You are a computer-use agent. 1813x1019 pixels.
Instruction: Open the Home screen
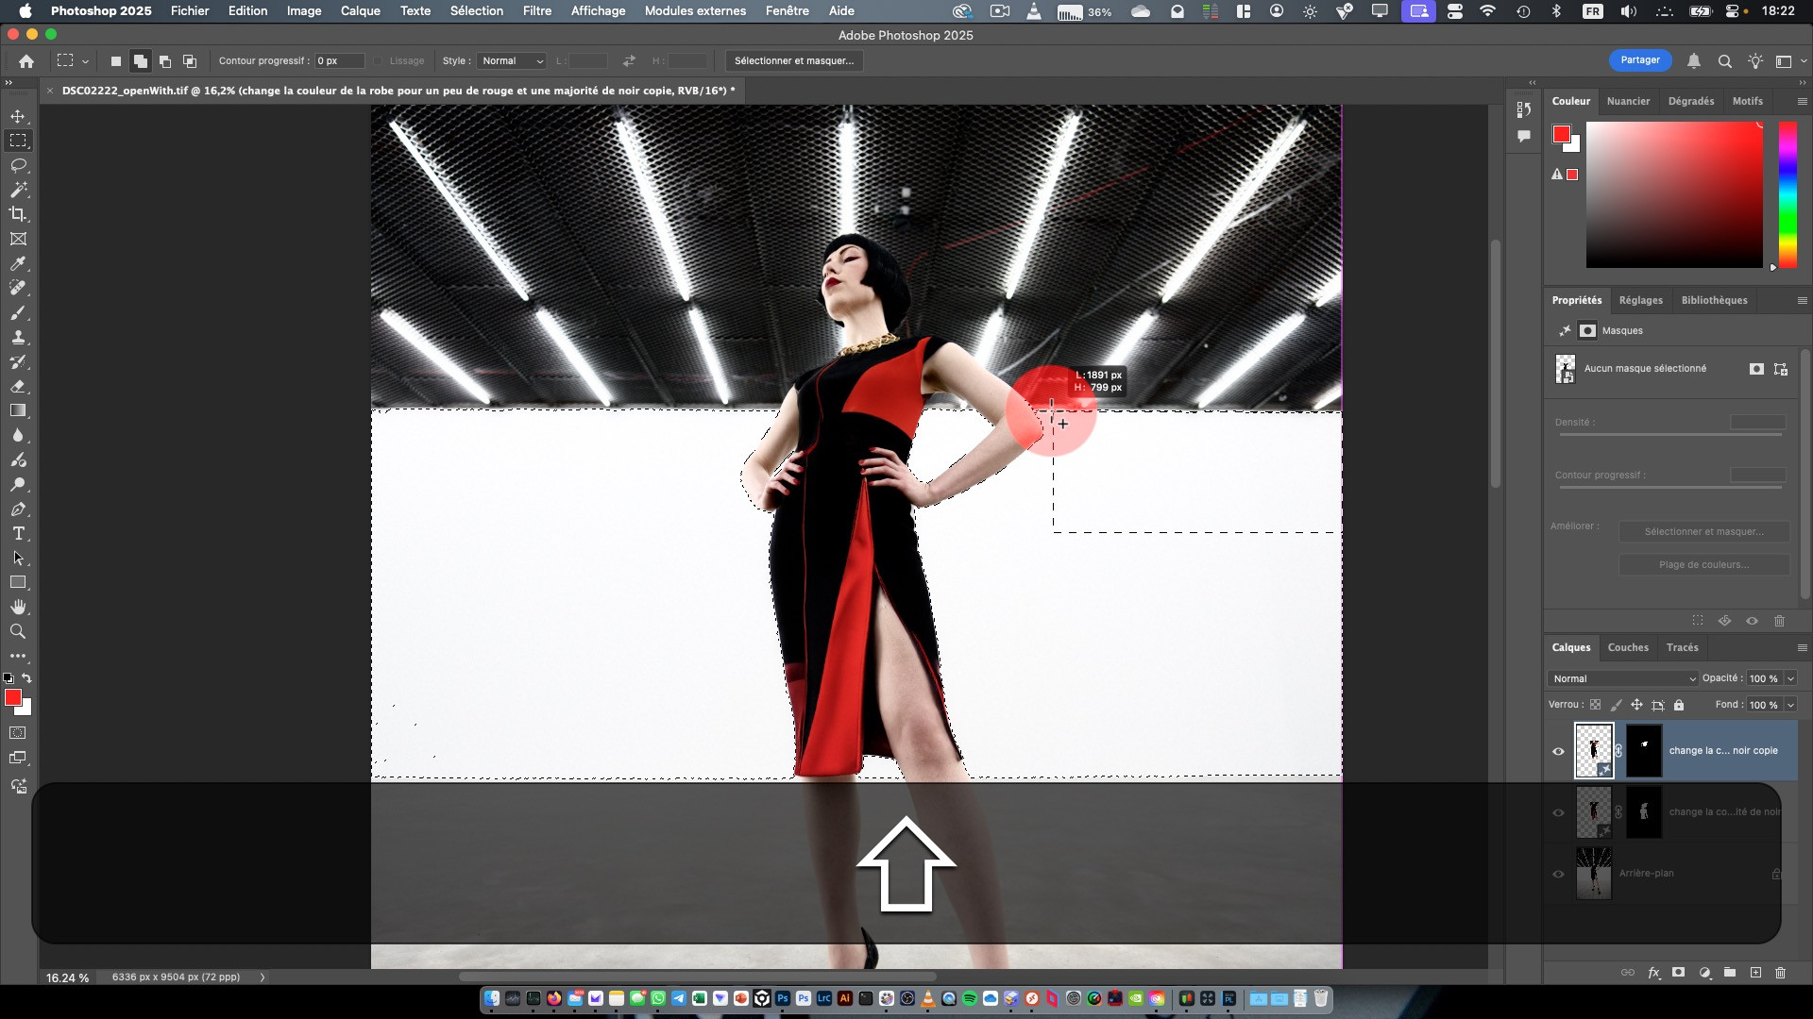[26, 61]
